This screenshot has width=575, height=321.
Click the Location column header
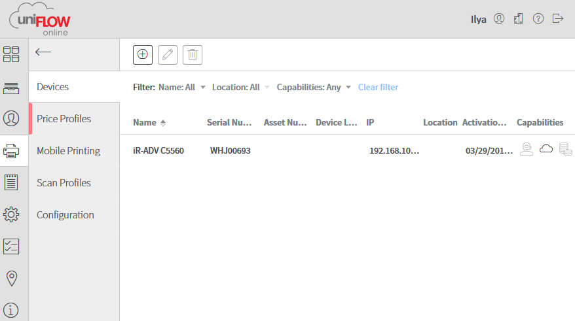(x=440, y=122)
